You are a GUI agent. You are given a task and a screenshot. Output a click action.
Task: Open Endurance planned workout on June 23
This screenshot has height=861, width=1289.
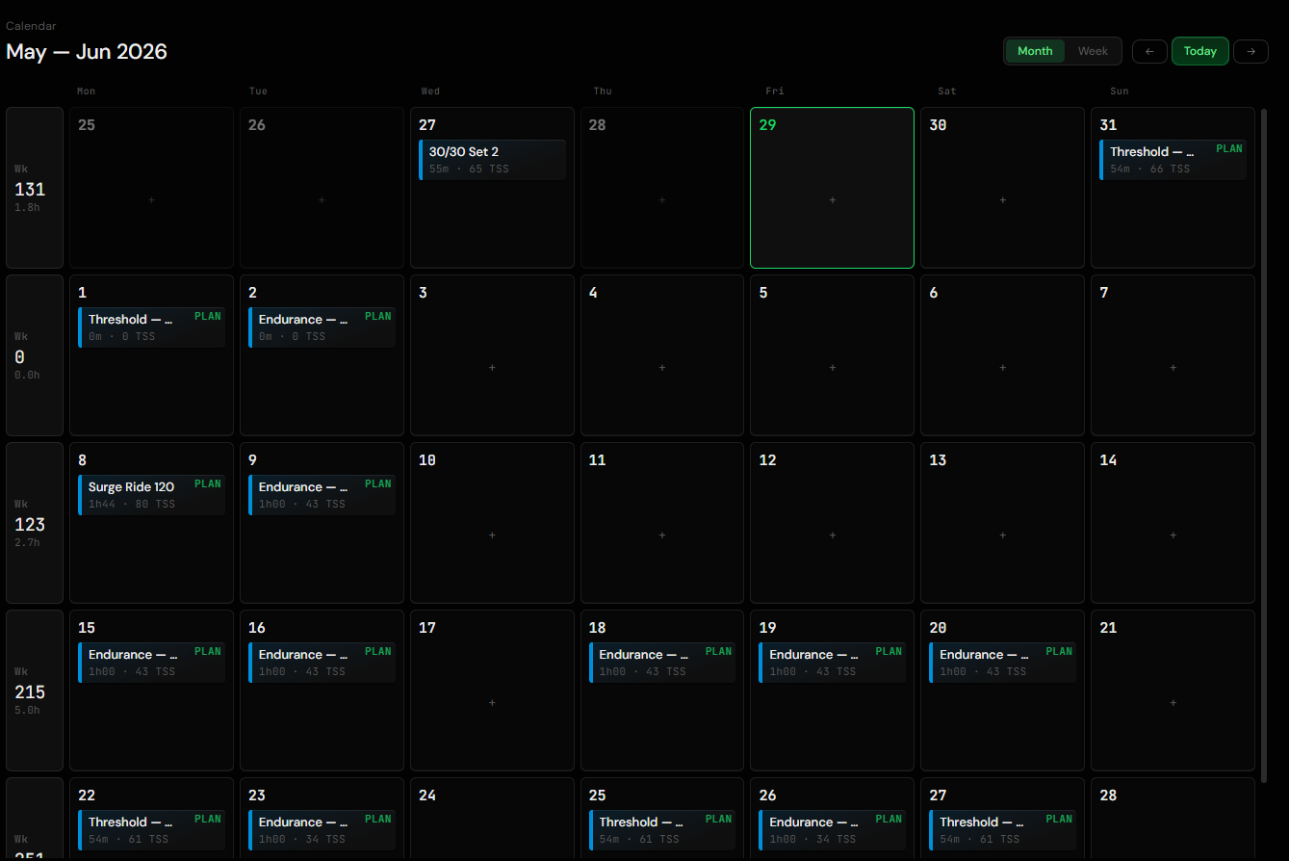coord(322,830)
